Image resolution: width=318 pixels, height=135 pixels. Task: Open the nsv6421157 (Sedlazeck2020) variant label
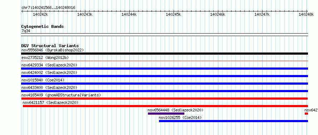point(50,102)
